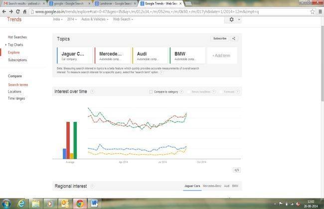Open the Trends settings gear icon
Viewport: 324px width, 209px height.
(x=232, y=19)
